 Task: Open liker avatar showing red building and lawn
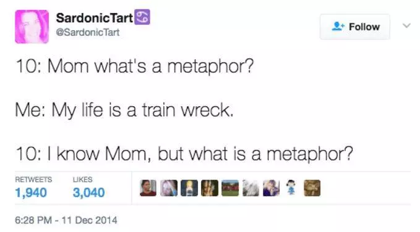click(x=230, y=188)
